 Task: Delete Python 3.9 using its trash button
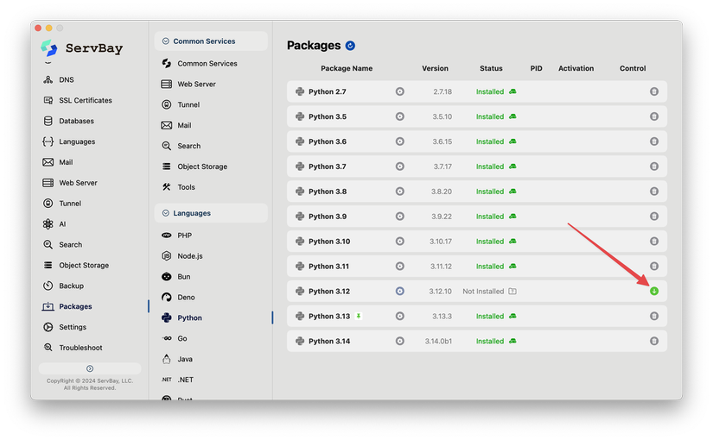(654, 217)
